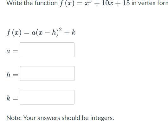The height and width of the screenshot is (126, 168).
Task: Click the word 'integers' in the note
Action: point(101,118)
